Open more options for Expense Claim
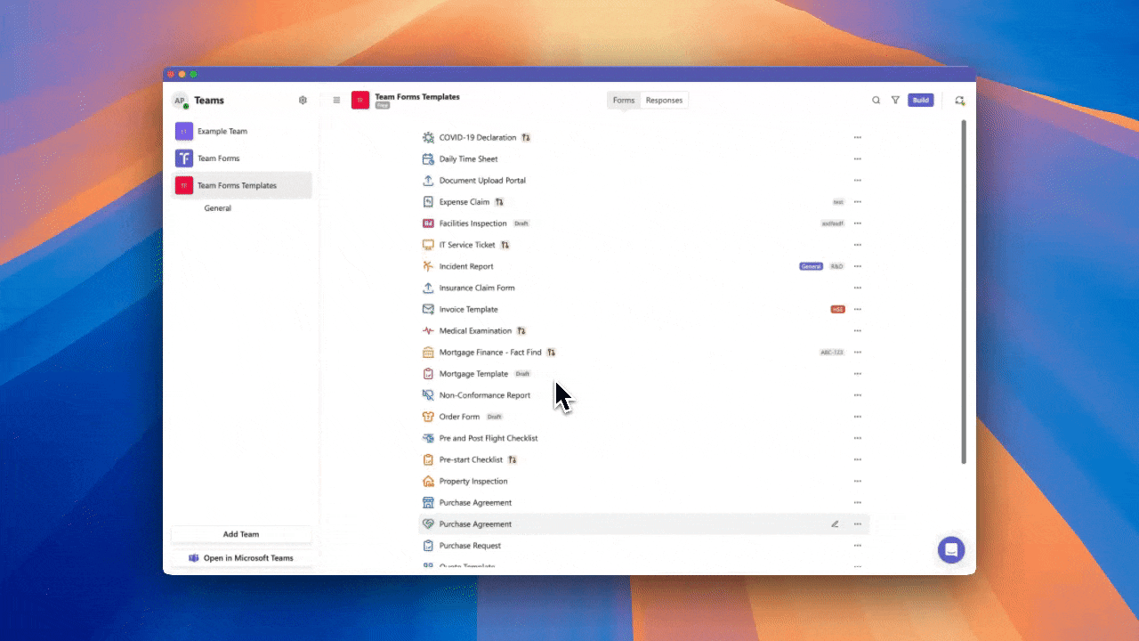This screenshot has width=1139, height=641. [x=858, y=202]
